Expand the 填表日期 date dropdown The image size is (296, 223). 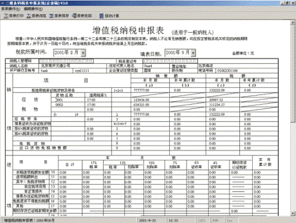click(193, 53)
